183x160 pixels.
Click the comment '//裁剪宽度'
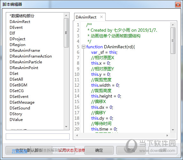[x=101, y=80]
